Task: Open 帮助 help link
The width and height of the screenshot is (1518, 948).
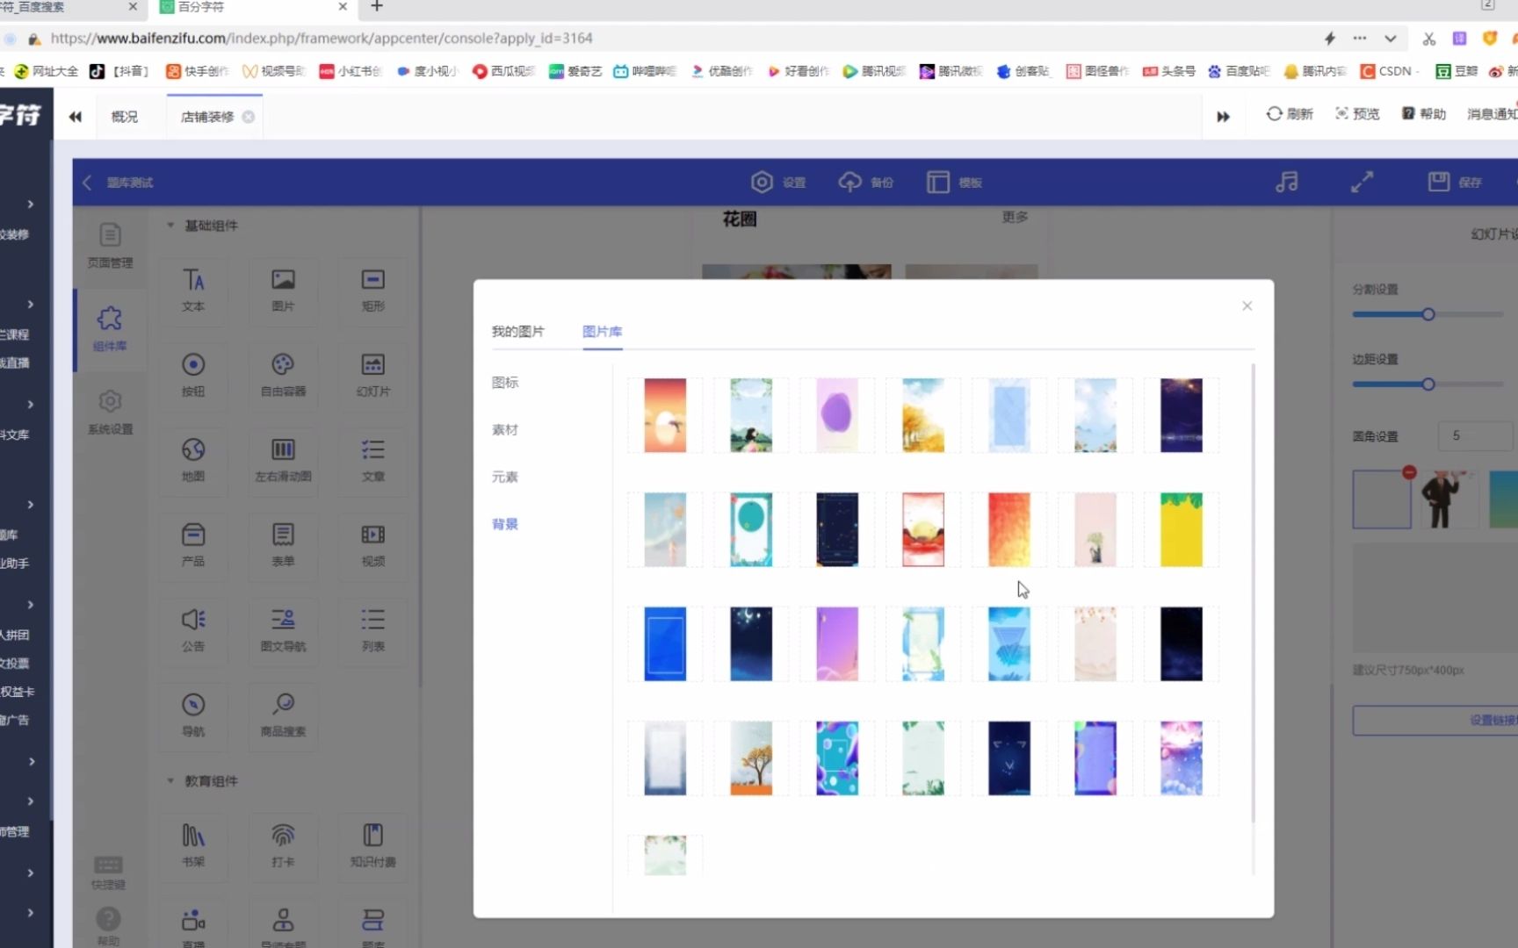Action: tap(1424, 114)
